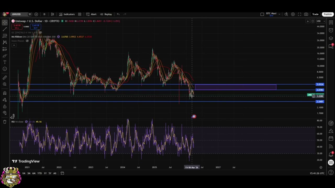The image size is (335, 188).
Task: Create a new Alert
Action: coord(91,14)
